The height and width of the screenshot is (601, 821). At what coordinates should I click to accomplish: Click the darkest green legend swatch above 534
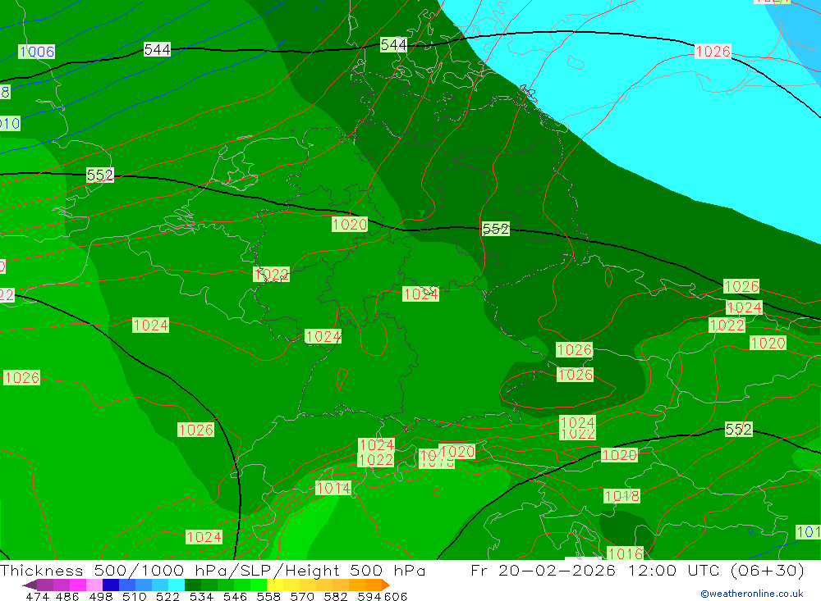click(x=193, y=585)
